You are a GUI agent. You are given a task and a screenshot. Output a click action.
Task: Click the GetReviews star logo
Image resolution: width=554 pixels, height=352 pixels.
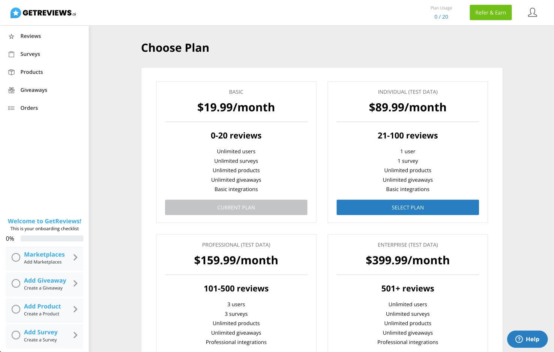(x=15, y=12)
